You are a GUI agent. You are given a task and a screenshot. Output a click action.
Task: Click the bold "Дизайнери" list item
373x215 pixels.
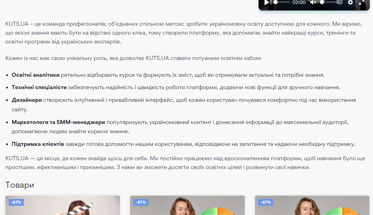[27, 100]
